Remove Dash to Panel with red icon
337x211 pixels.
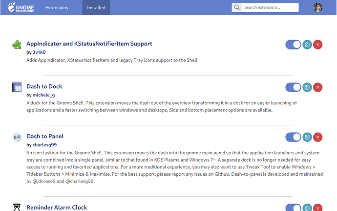(x=318, y=137)
